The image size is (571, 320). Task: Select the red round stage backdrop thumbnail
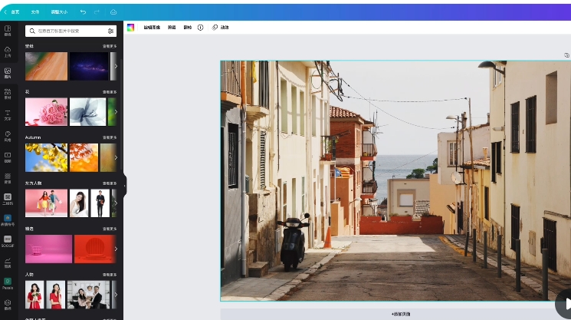coord(95,249)
